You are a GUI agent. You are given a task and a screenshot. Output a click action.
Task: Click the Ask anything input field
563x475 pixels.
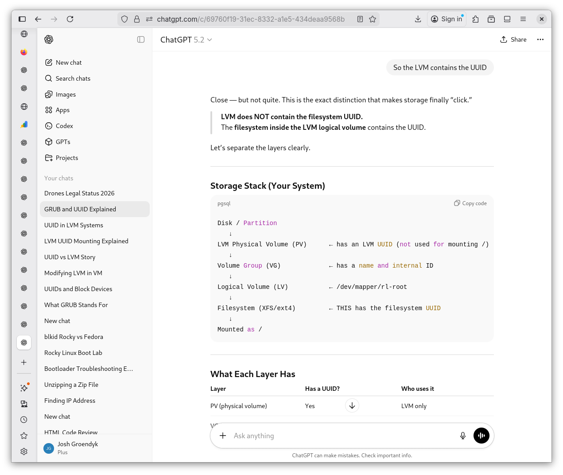[x=341, y=436]
